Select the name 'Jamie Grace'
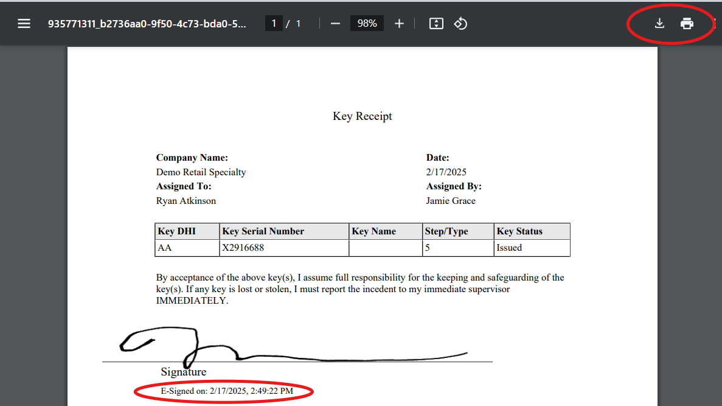Image resolution: width=722 pixels, height=406 pixels. point(451,201)
